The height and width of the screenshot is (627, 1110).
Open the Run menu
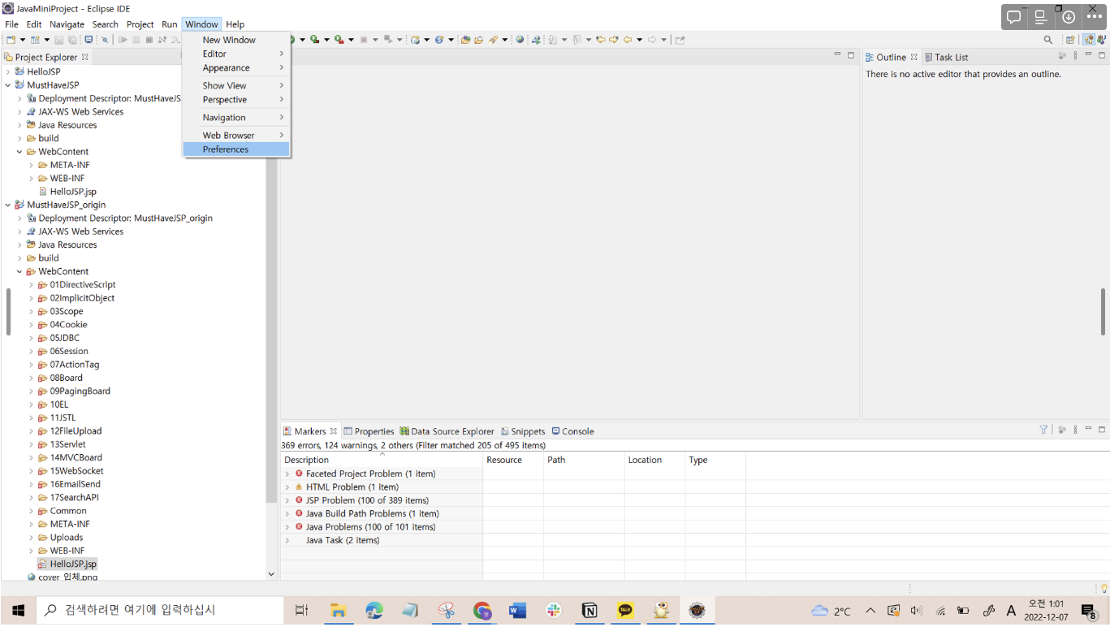pyautogui.click(x=169, y=24)
